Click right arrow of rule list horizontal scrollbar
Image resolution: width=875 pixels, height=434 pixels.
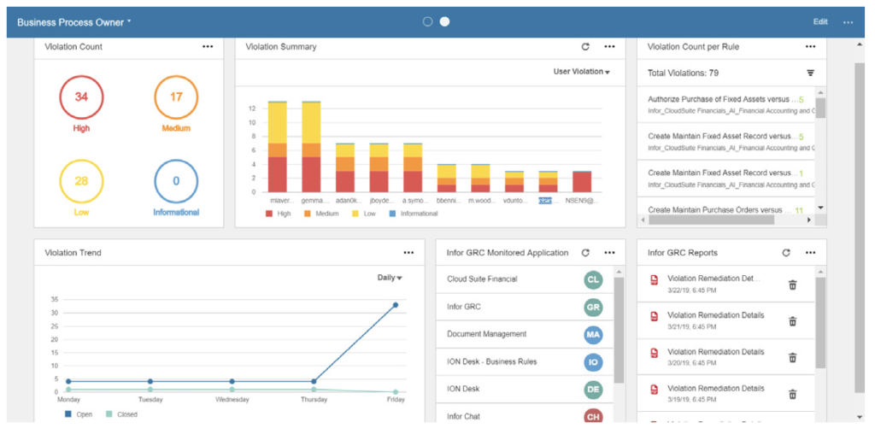click(x=809, y=220)
